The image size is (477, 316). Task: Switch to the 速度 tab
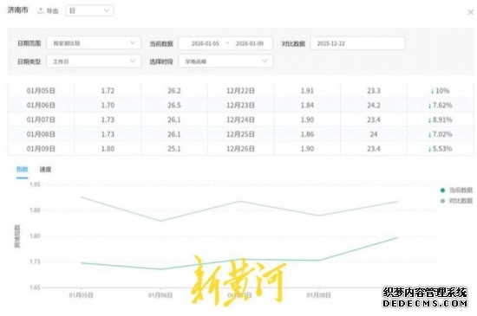point(45,170)
